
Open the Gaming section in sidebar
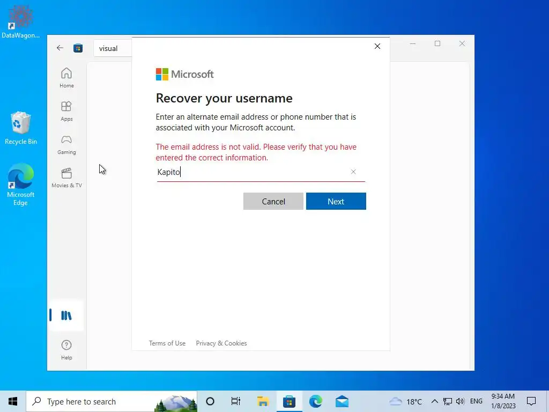coord(66,145)
